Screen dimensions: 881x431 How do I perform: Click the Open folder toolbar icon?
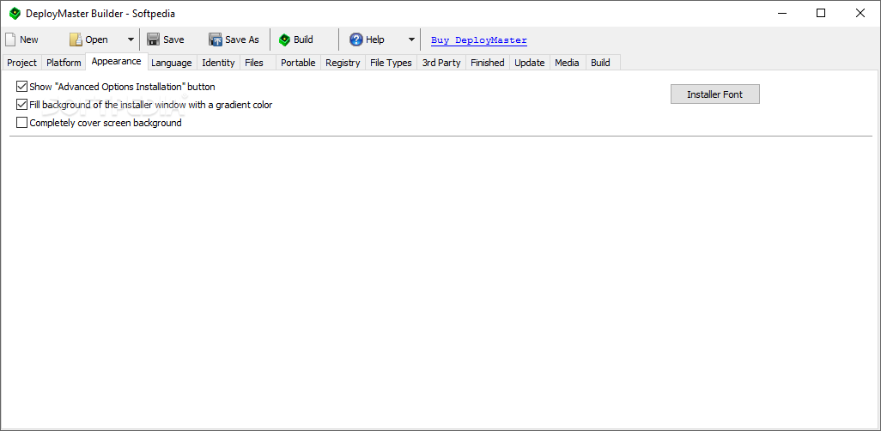click(x=76, y=39)
